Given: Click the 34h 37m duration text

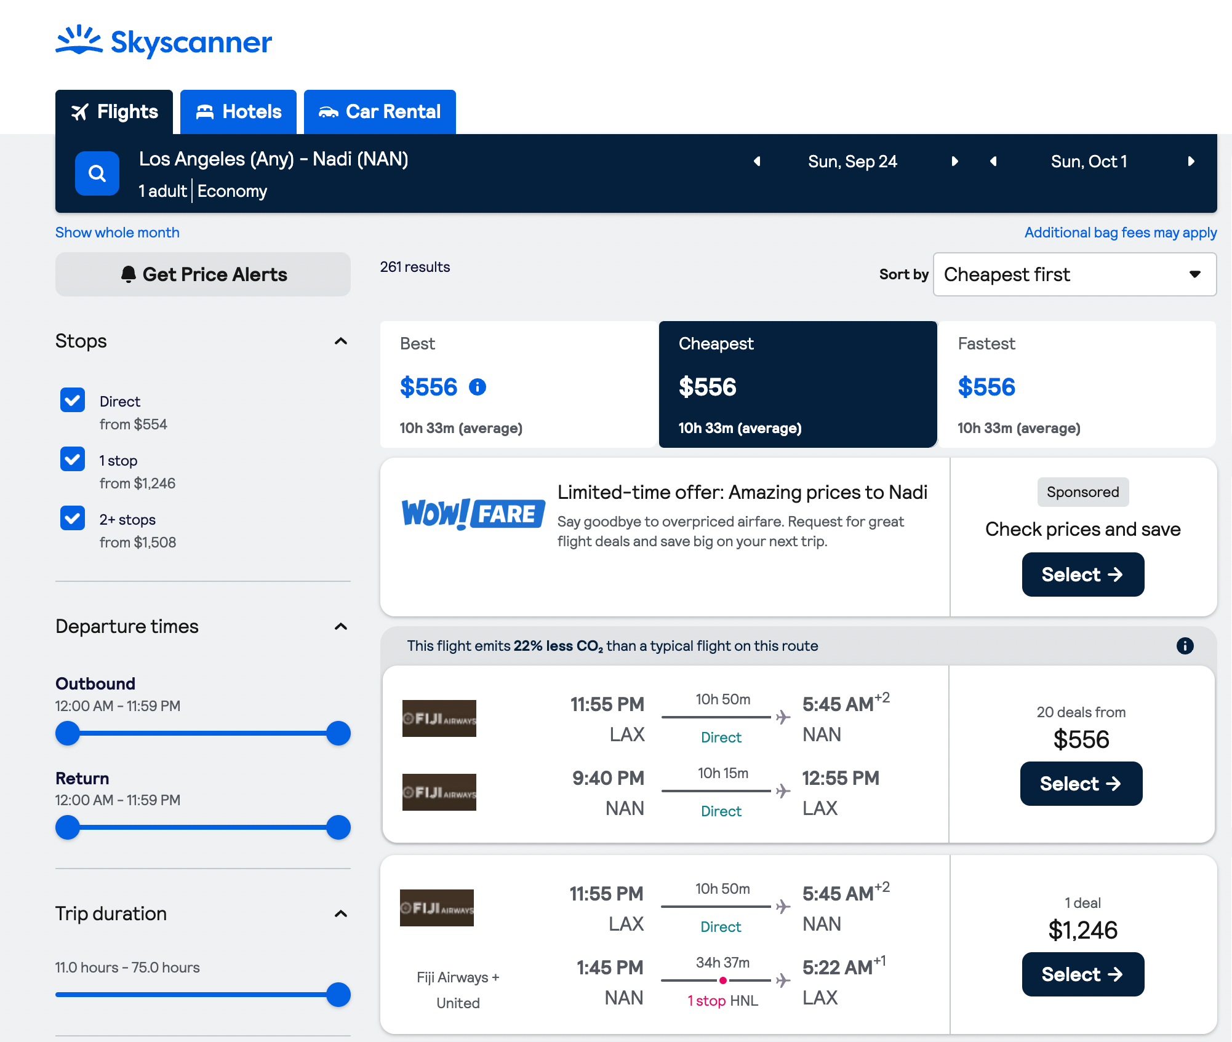Looking at the screenshot, I should click(722, 963).
